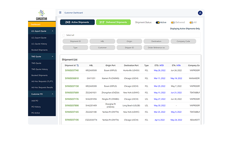Select the Shipment ID filter chip
The height and width of the screenshot is (142, 233).
pyautogui.click(x=75, y=41)
